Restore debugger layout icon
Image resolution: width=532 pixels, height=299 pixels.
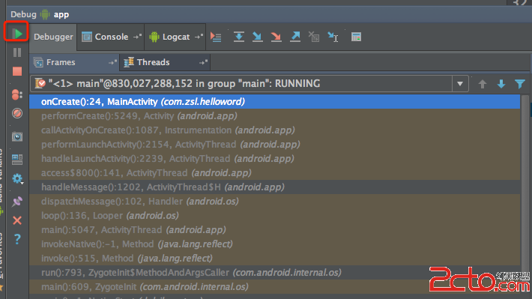(x=17, y=159)
